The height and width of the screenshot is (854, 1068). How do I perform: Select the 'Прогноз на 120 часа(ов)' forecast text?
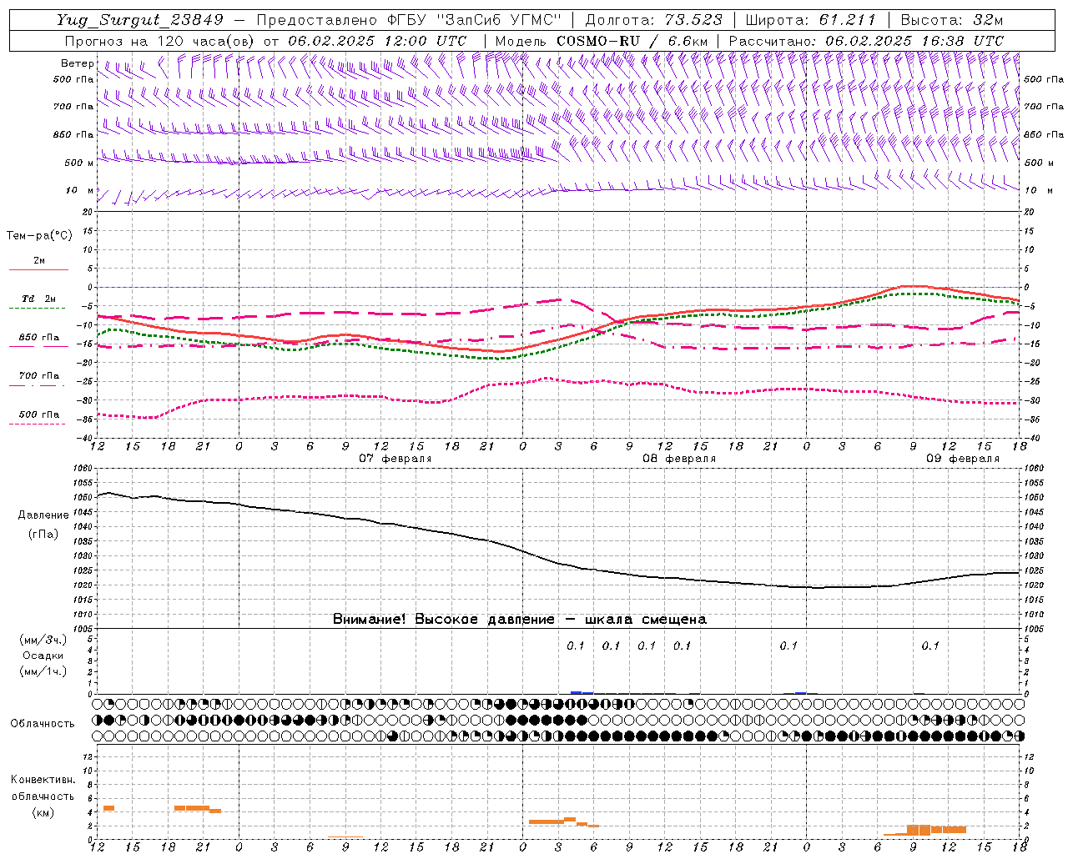pos(159,41)
